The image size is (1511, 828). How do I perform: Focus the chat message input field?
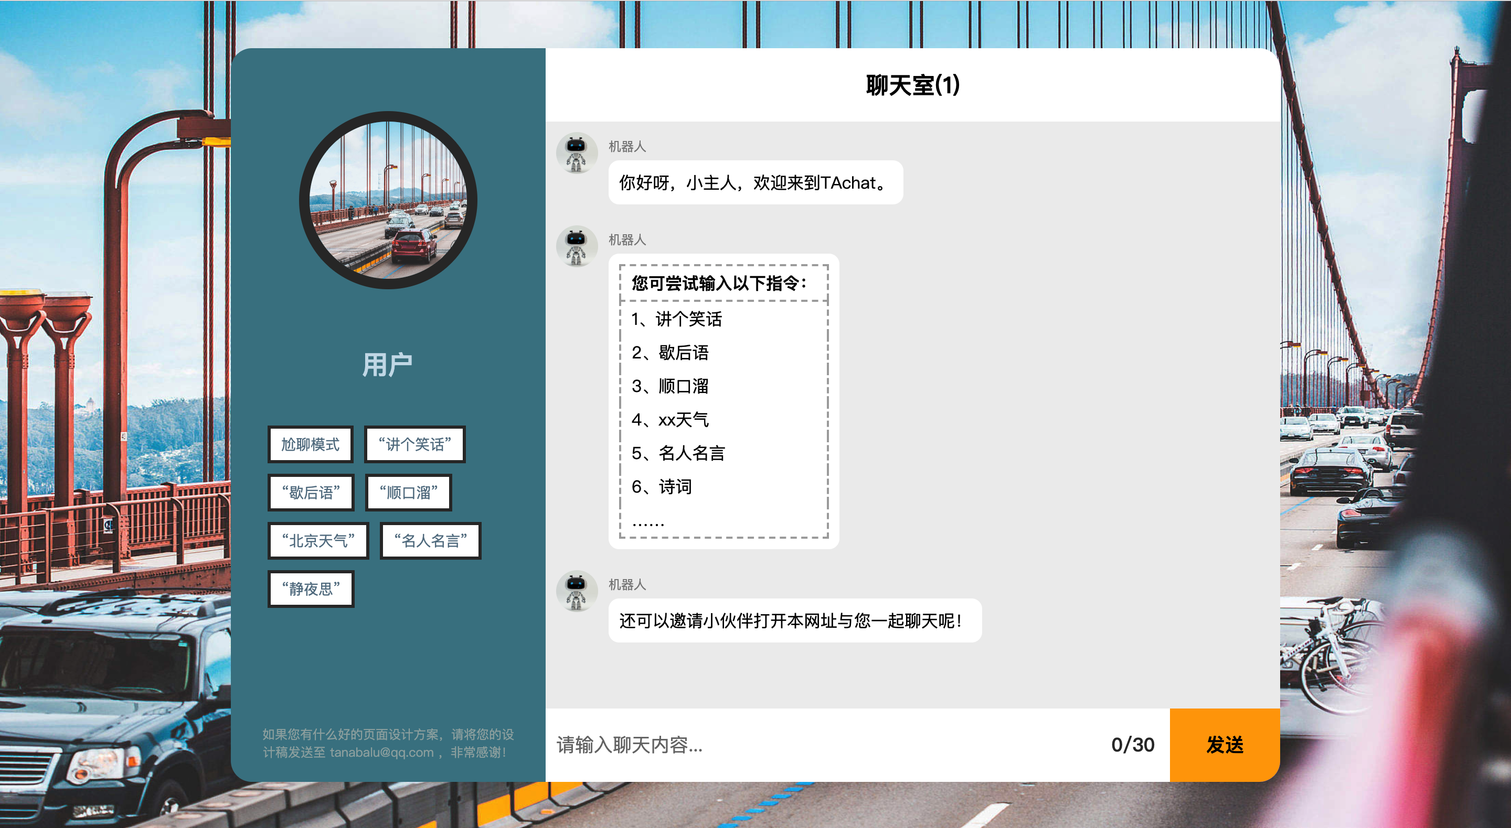click(x=821, y=744)
